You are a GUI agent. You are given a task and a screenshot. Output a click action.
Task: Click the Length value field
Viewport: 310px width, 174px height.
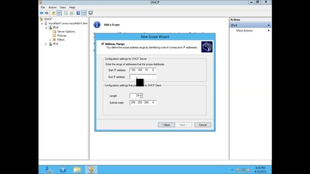pos(135,96)
